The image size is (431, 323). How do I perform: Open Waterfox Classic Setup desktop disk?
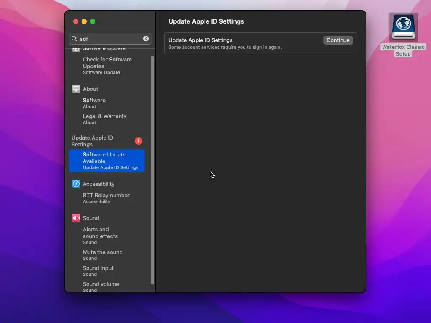pyautogui.click(x=403, y=35)
